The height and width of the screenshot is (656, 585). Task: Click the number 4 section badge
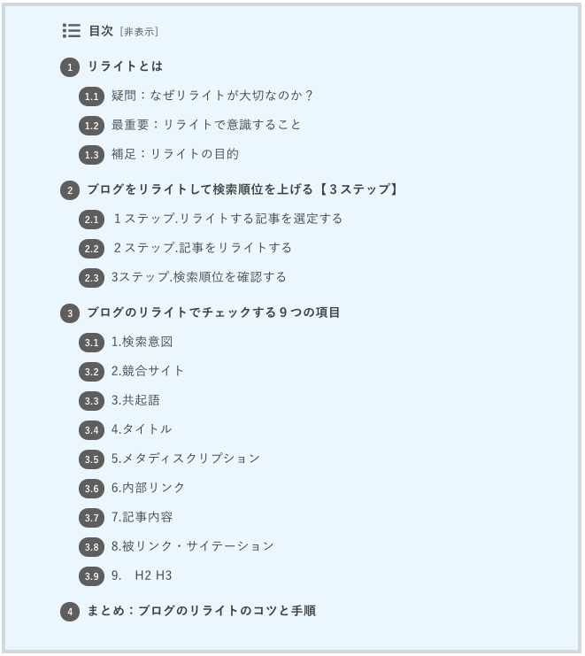point(70,612)
